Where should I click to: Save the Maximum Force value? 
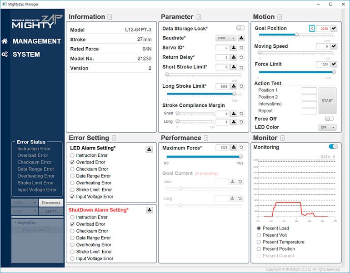(234, 147)
